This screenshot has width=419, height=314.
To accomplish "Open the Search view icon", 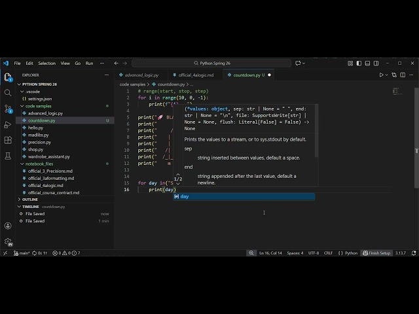I will click(x=8, y=93).
